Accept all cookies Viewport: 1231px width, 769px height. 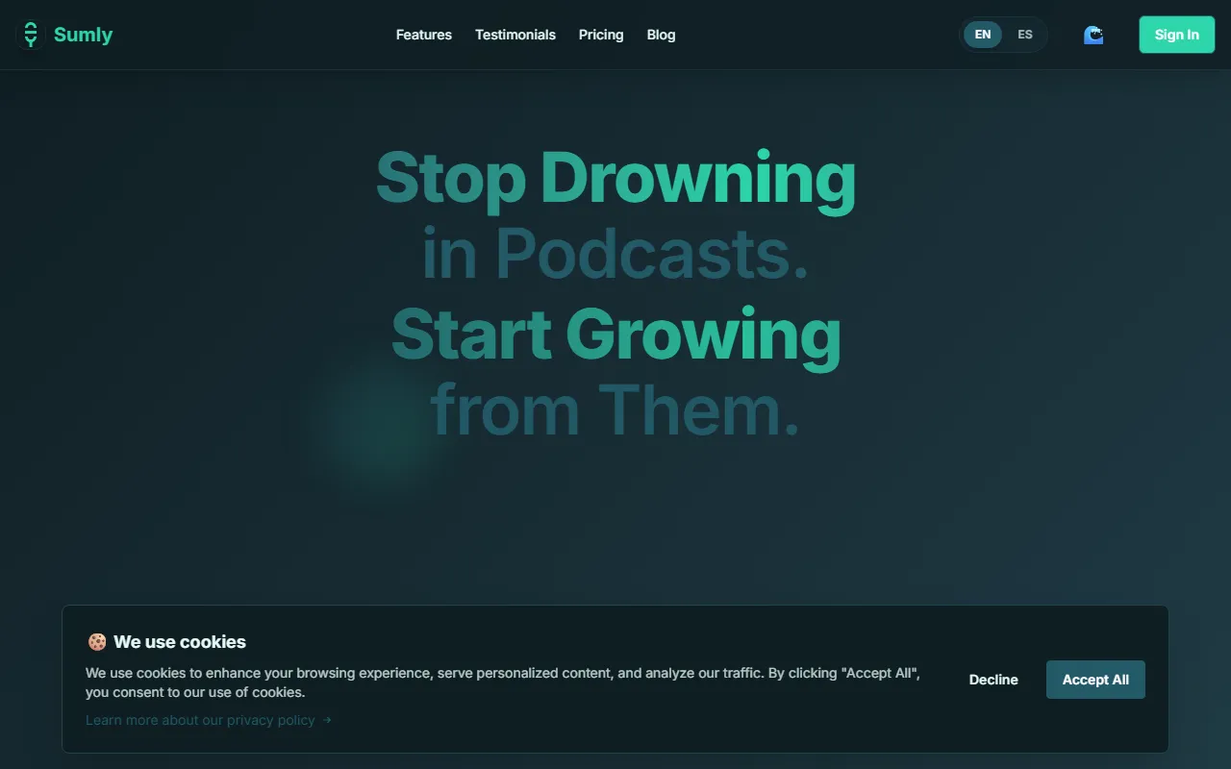tap(1095, 680)
